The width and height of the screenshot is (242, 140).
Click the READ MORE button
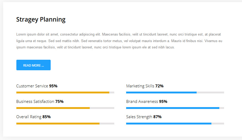click(34, 65)
